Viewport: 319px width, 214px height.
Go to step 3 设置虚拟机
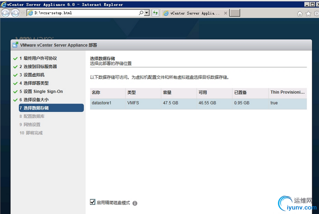[x=32, y=75]
